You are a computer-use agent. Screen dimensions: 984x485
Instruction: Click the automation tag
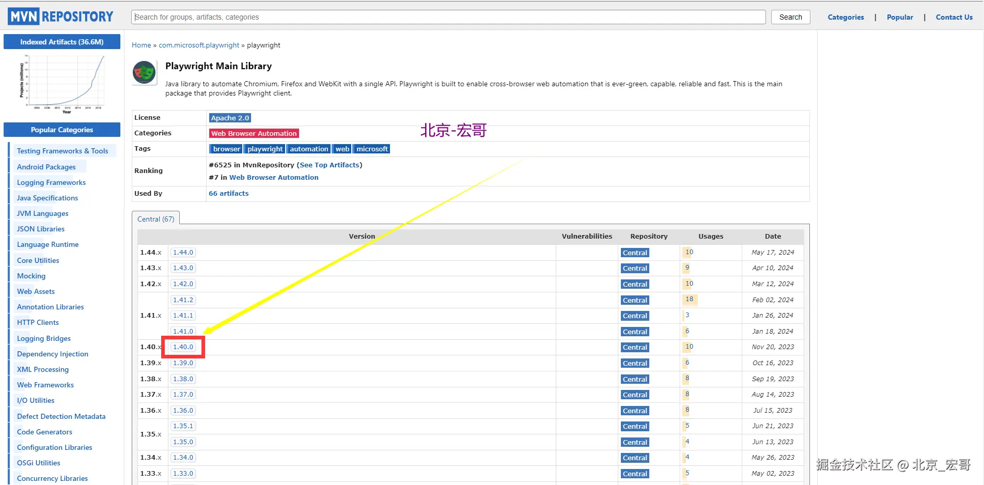(309, 149)
